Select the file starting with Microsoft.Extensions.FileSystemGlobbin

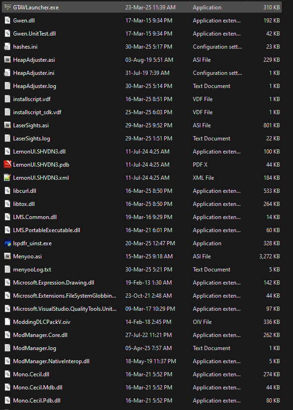[65, 295]
